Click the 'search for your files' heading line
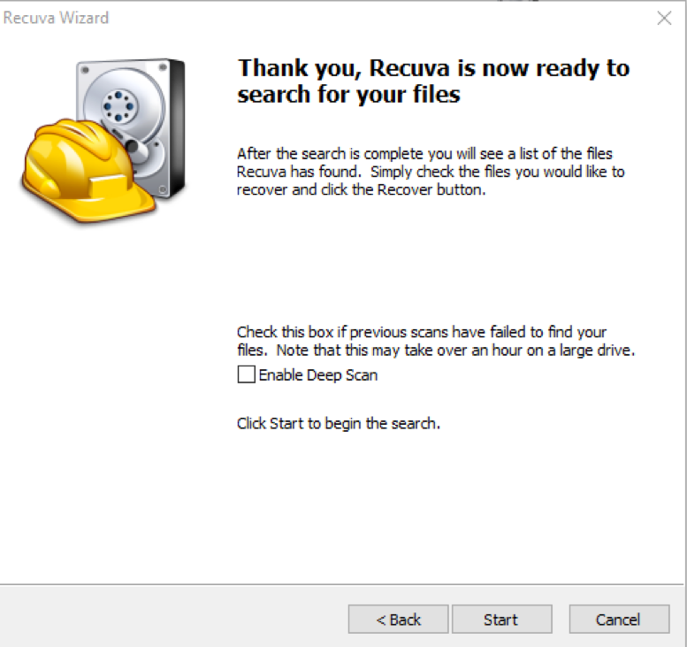Screen dimensions: 687x647 tap(348, 95)
